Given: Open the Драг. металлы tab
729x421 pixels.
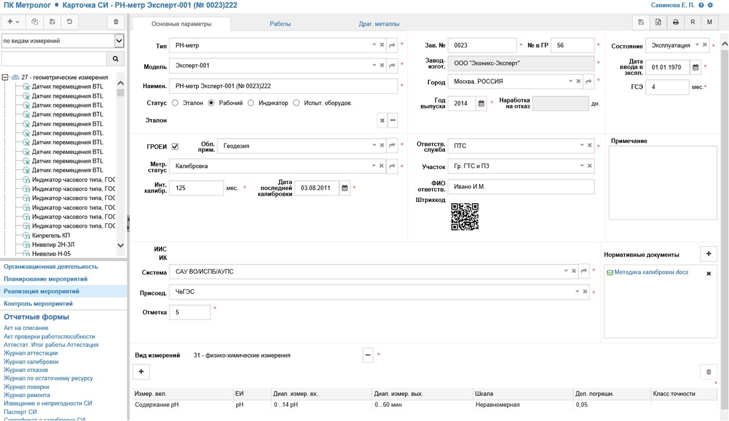Looking at the screenshot, I should (x=379, y=24).
